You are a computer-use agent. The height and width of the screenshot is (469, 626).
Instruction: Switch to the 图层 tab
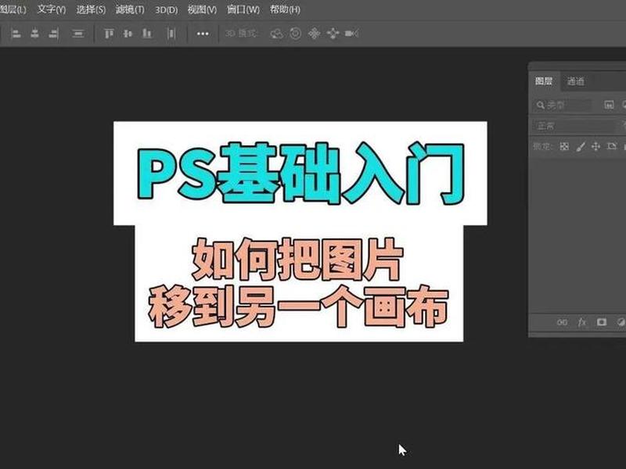point(544,81)
